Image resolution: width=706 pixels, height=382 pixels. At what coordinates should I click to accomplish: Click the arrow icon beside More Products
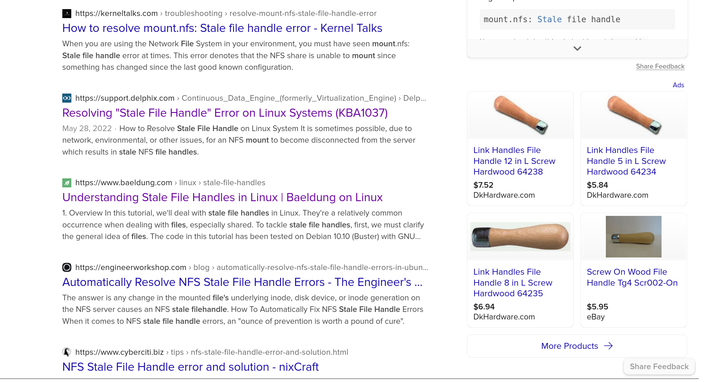(608, 346)
